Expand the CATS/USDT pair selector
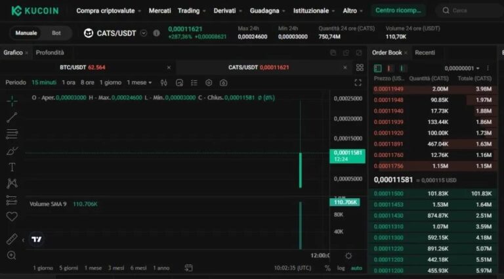 tap(144, 33)
